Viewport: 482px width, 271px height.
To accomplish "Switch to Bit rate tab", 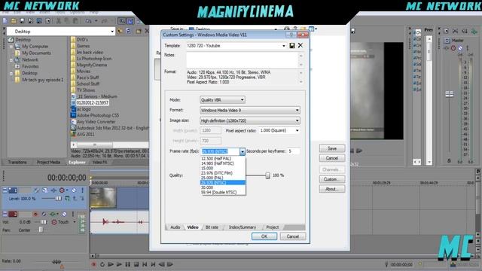I will pos(212,227).
